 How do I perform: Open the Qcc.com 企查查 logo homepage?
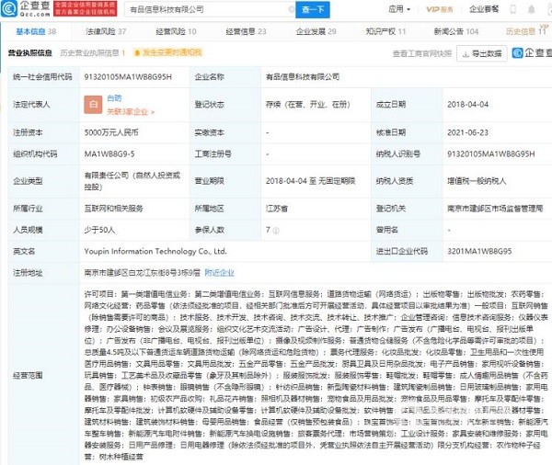point(26,9)
